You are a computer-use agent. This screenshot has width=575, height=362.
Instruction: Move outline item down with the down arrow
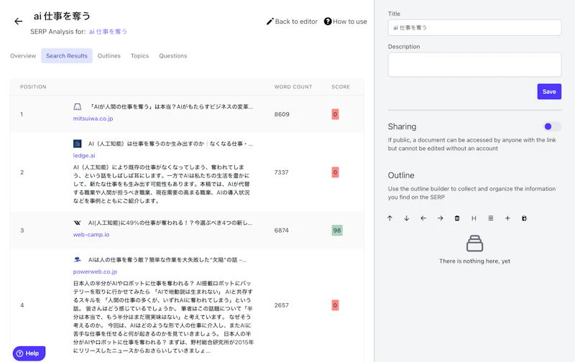click(406, 218)
